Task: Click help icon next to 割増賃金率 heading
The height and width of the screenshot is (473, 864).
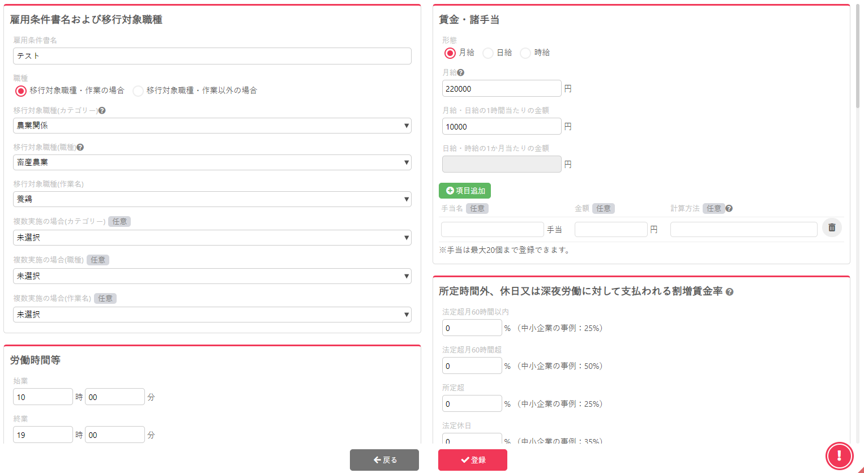Action: (x=729, y=292)
